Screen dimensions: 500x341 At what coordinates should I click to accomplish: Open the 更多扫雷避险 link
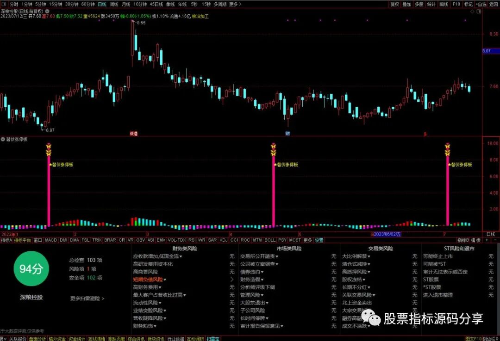click(x=87, y=298)
